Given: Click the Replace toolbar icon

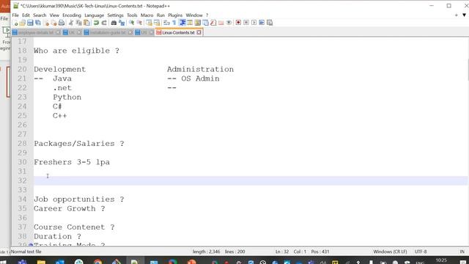Looking at the screenshot, I should coord(122,23).
